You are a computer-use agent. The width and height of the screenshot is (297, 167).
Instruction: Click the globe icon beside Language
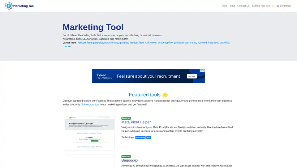coord(278,6)
